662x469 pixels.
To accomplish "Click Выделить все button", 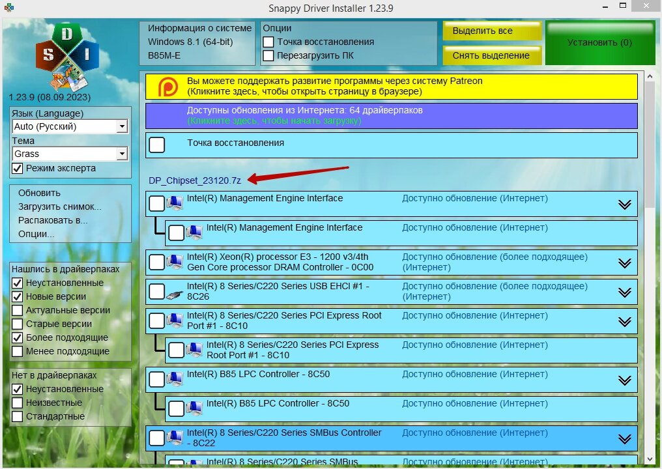I will (493, 31).
